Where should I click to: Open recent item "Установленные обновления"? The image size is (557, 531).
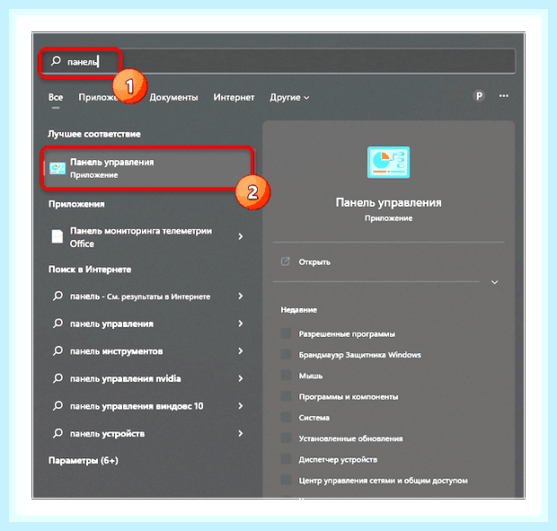350,439
